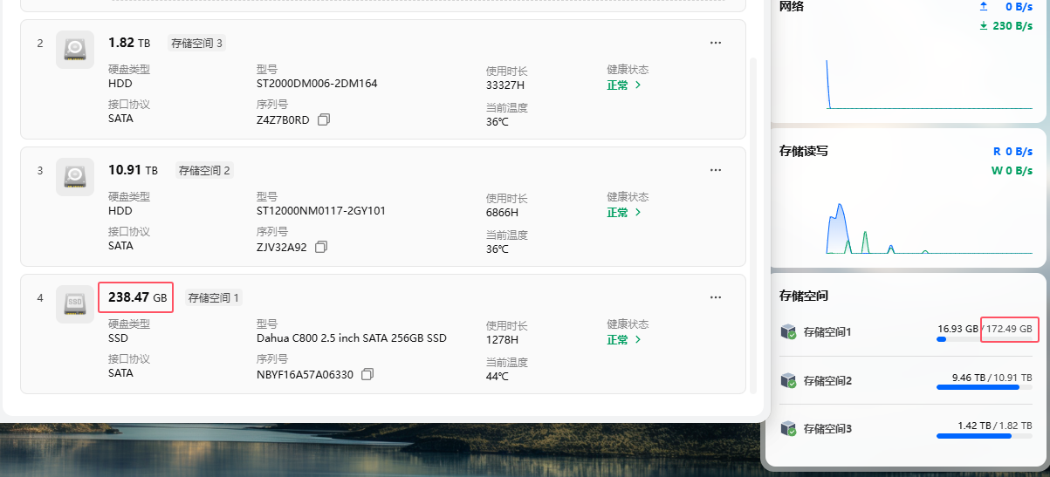1050x477 pixels.
Task: Open more options for disk 3
Action: (x=716, y=170)
